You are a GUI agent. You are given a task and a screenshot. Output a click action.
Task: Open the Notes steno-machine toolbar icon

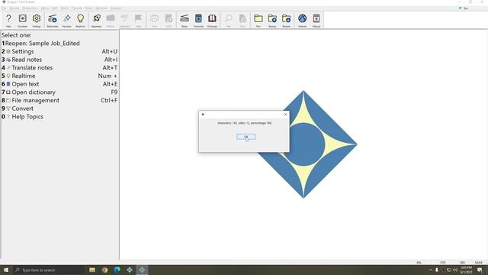click(x=185, y=21)
